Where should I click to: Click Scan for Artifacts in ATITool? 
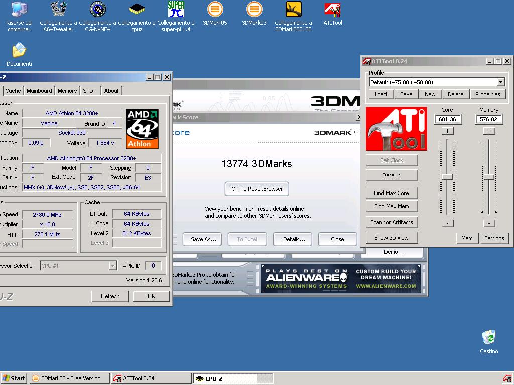(x=392, y=222)
